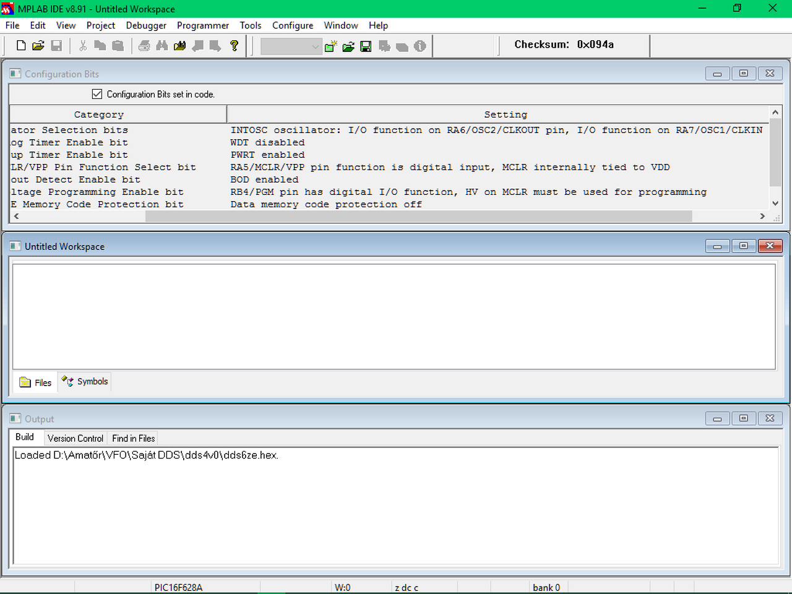
Task: Open the Debugger menu
Action: click(x=146, y=25)
